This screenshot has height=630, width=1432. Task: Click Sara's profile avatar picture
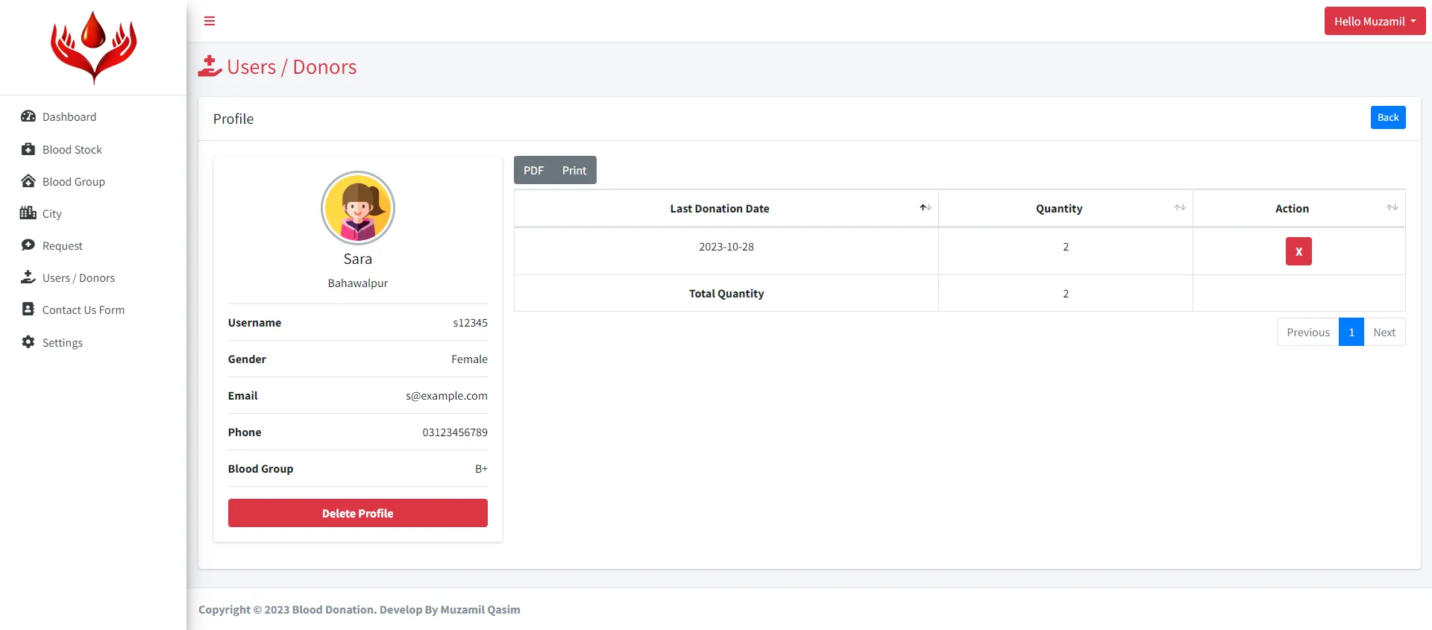pos(357,208)
